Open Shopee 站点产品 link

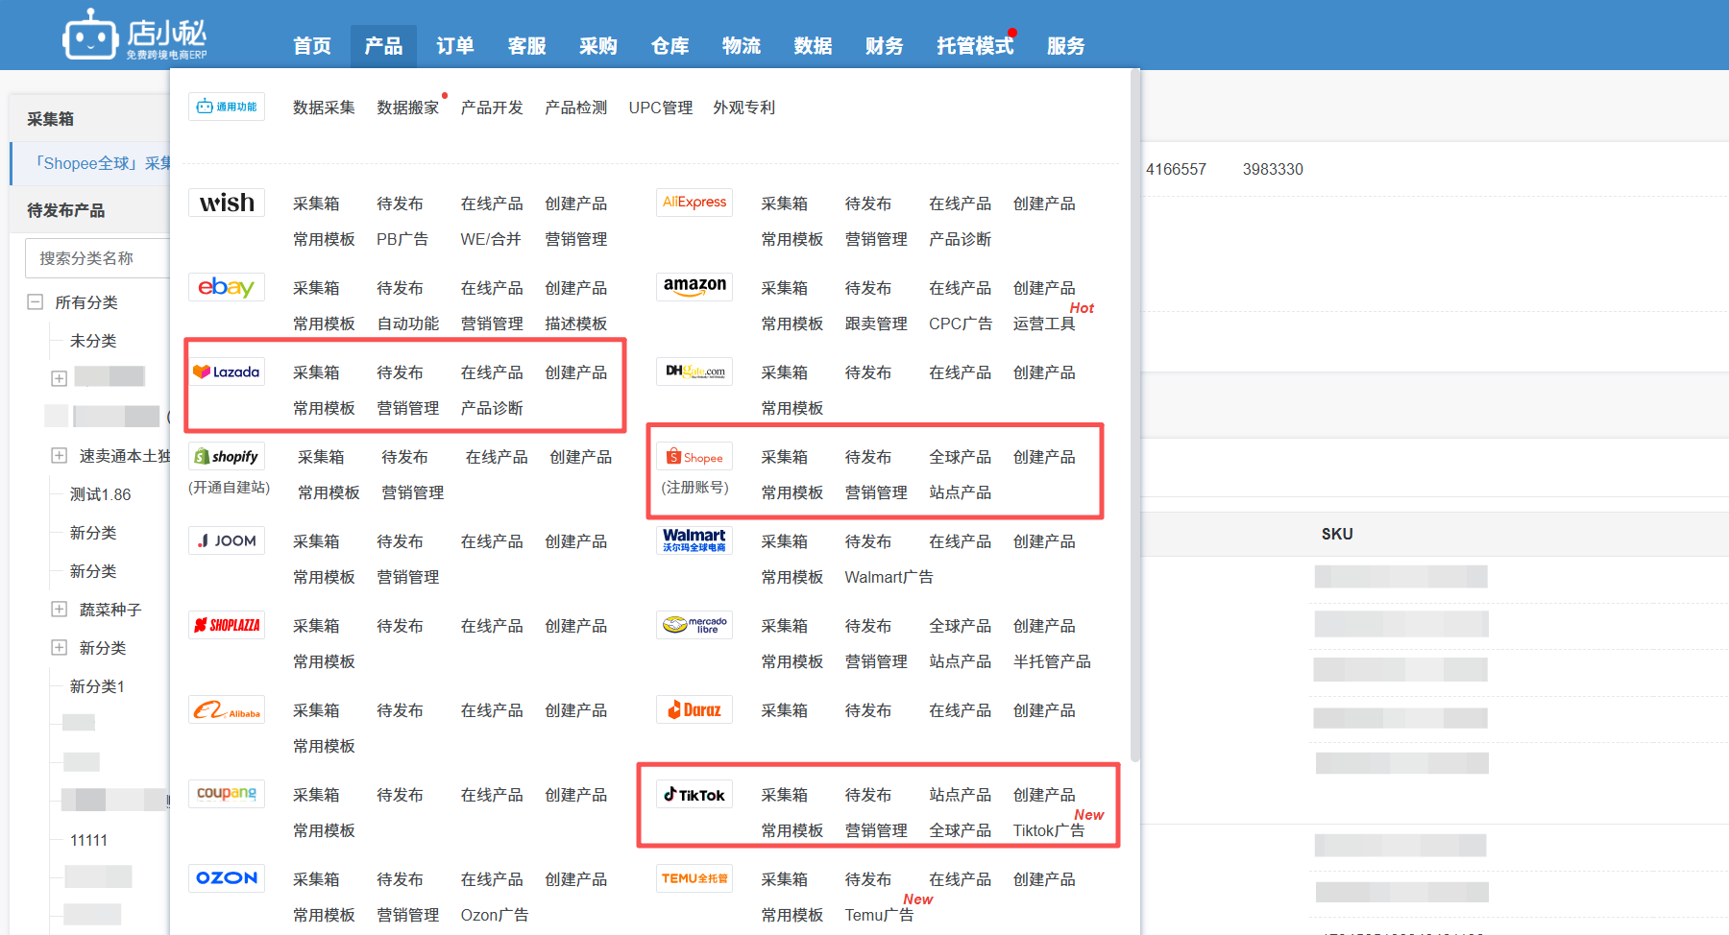pos(961,492)
